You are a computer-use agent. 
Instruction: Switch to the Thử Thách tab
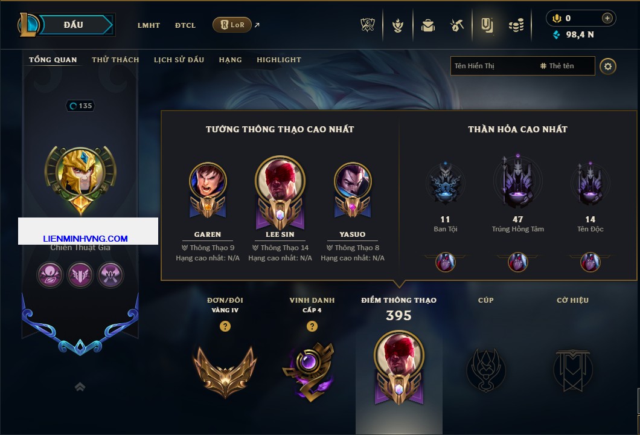pyautogui.click(x=115, y=60)
